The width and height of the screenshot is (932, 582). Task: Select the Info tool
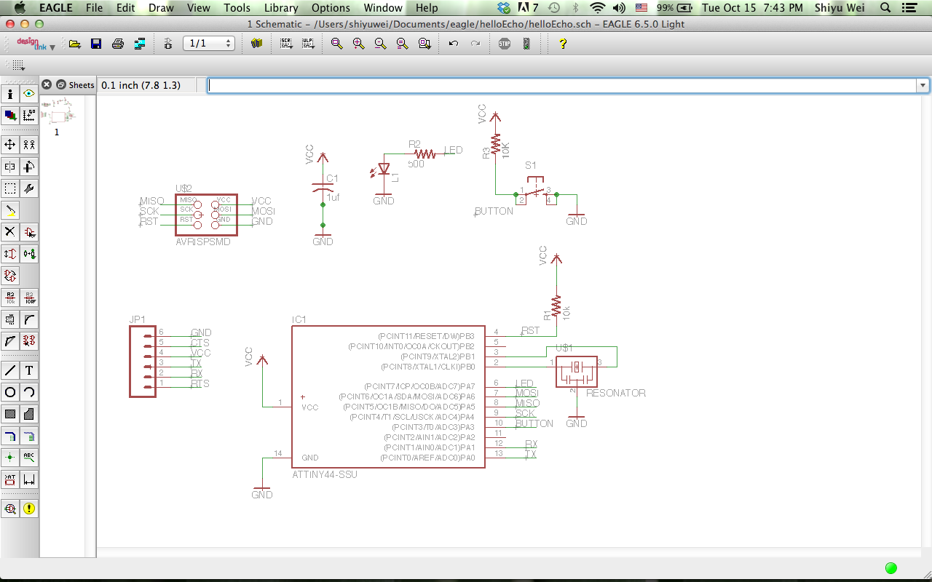[x=10, y=94]
